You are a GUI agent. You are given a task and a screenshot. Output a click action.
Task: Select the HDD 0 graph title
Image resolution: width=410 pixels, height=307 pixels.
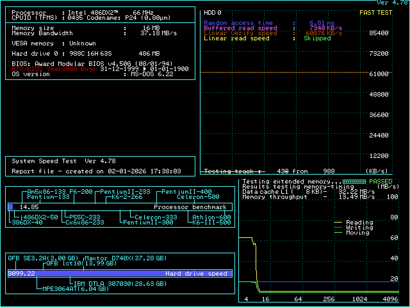(x=212, y=13)
